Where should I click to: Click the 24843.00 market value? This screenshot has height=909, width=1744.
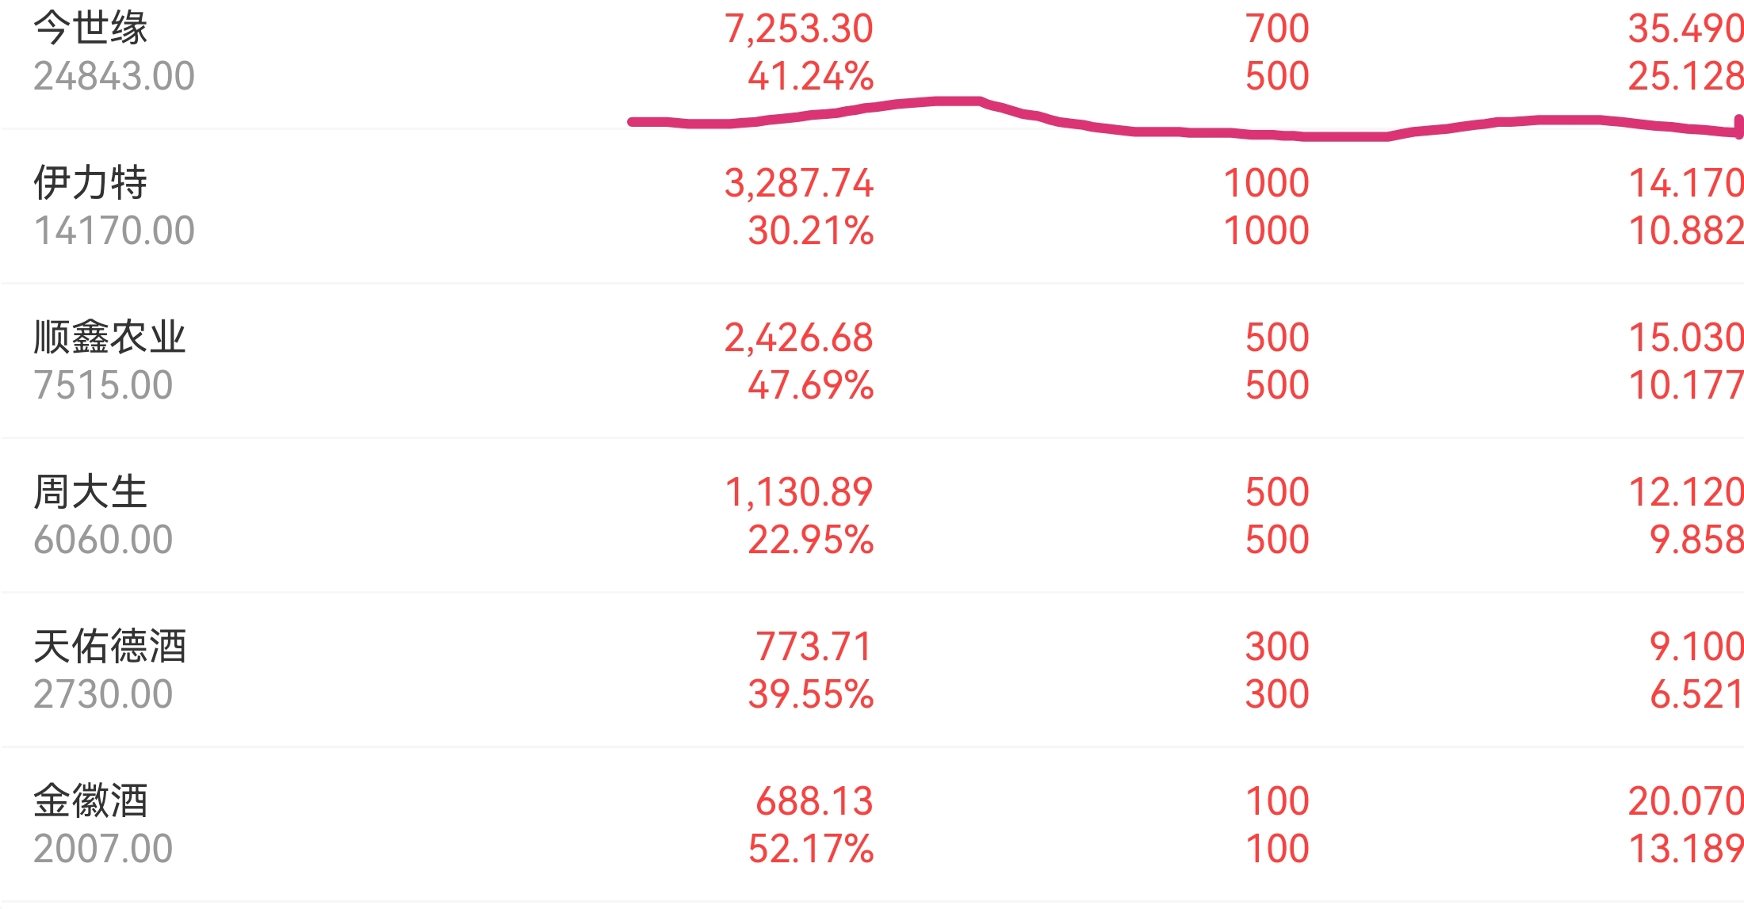pyautogui.click(x=114, y=77)
